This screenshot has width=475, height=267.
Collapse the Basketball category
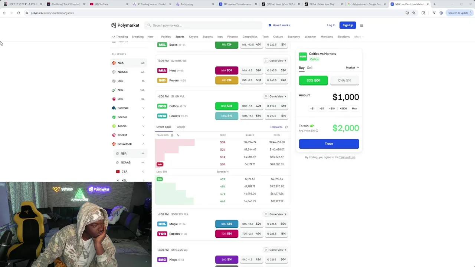click(x=143, y=144)
